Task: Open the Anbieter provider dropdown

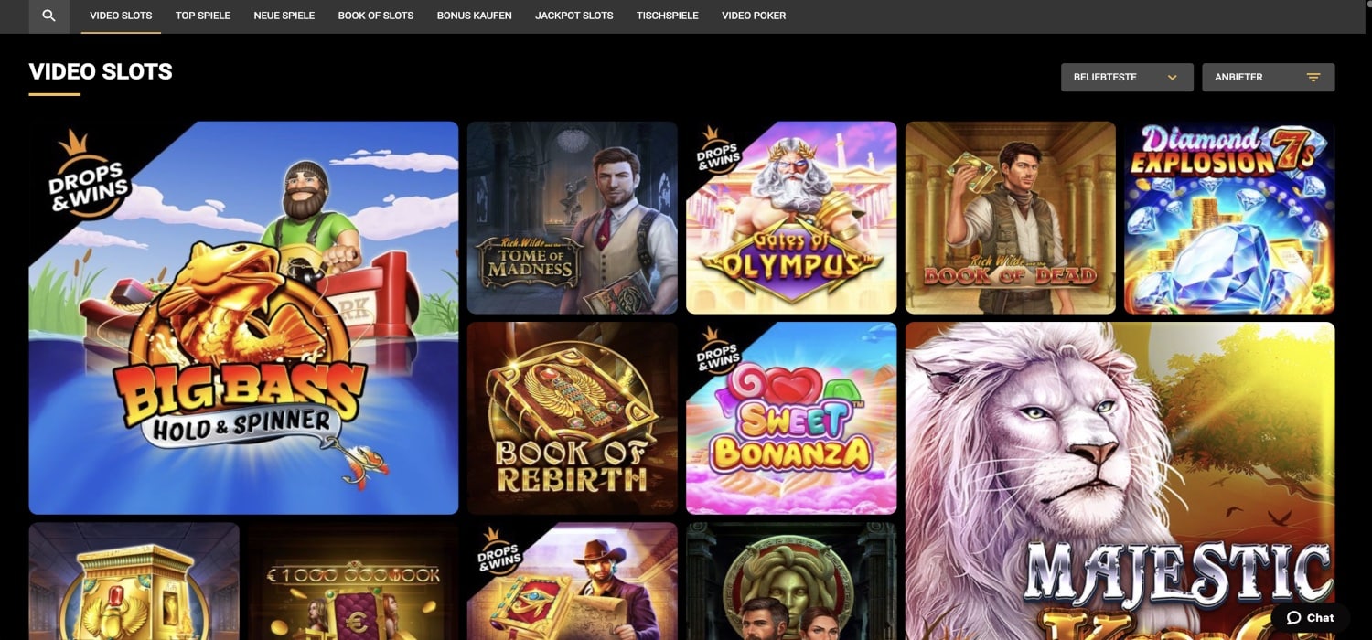Action: tap(1268, 78)
